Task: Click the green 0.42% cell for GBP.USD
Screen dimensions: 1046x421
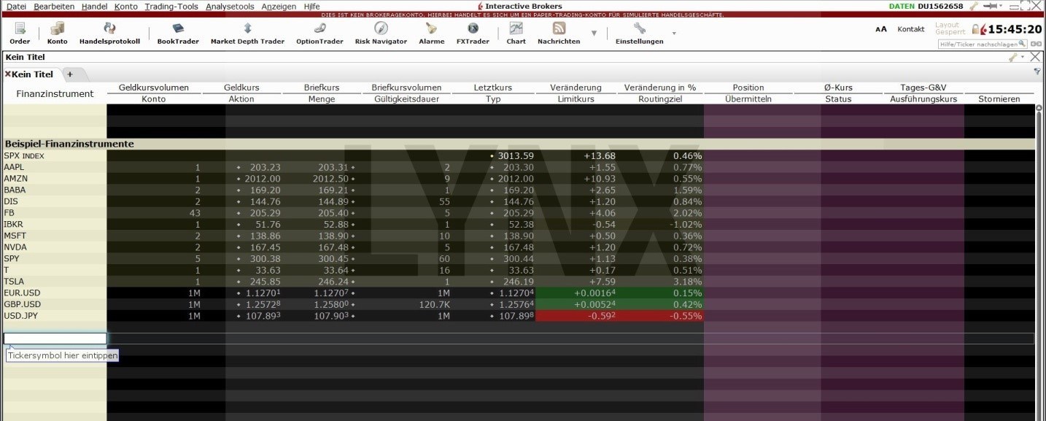Action: pos(662,304)
